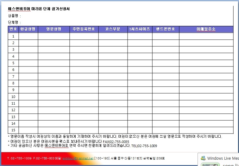This screenshot has width=239, height=166.
Task: Click row number 15 cell
Action: pos(13,130)
